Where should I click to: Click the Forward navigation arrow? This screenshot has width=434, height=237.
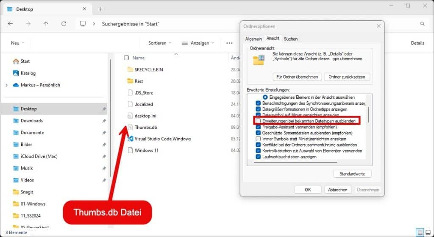[28, 24]
